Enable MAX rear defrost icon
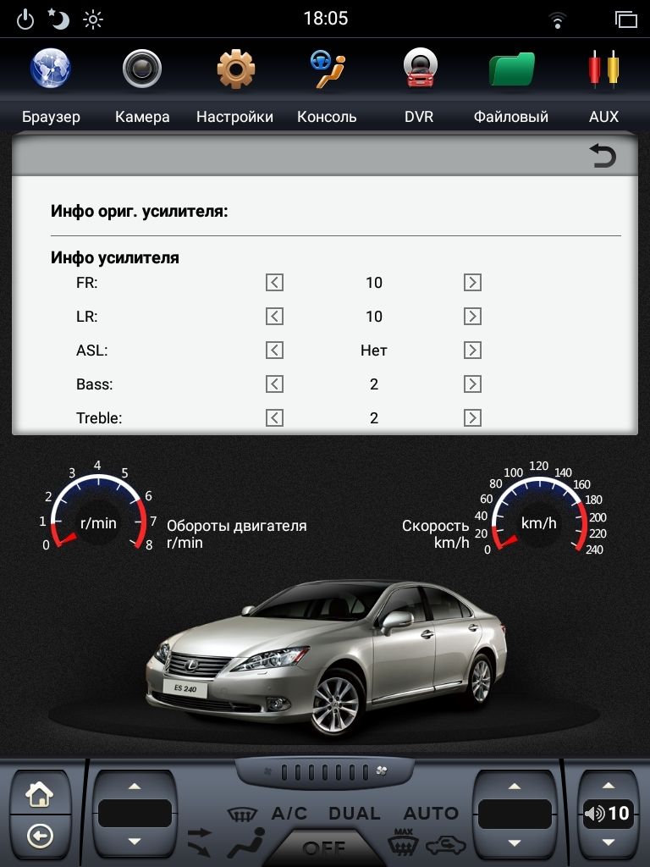 click(403, 842)
